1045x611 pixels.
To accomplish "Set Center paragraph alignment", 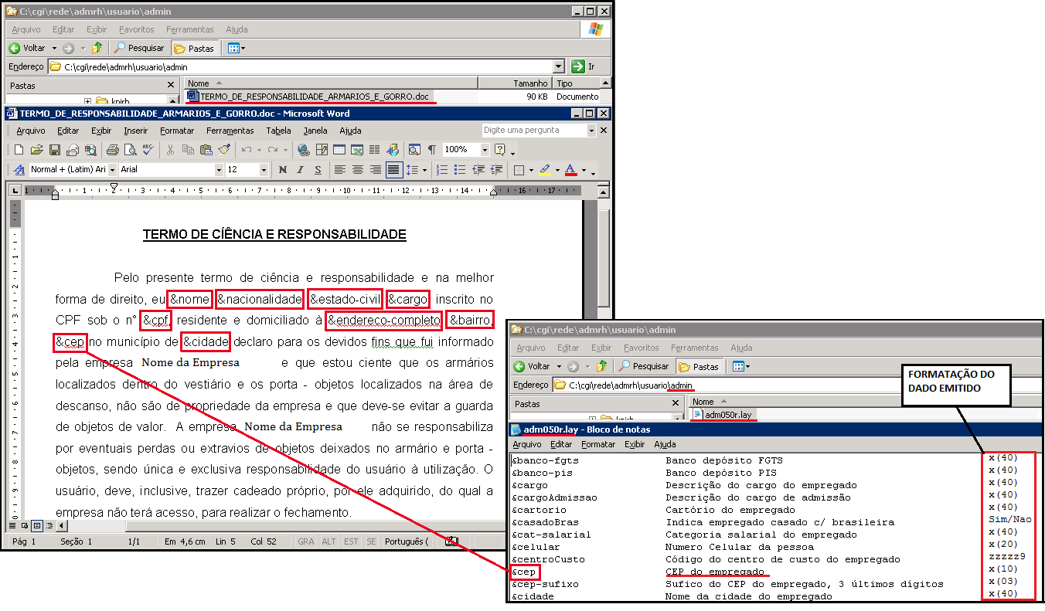I will [x=358, y=170].
